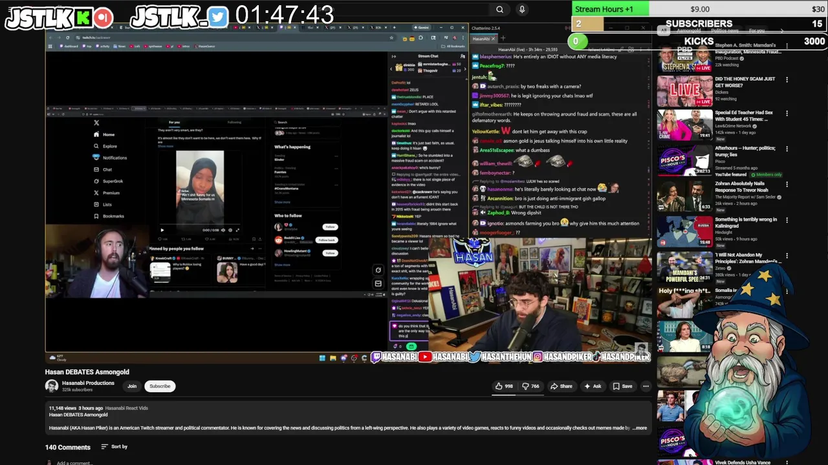Dislike the video with thumbs down

coord(531,386)
